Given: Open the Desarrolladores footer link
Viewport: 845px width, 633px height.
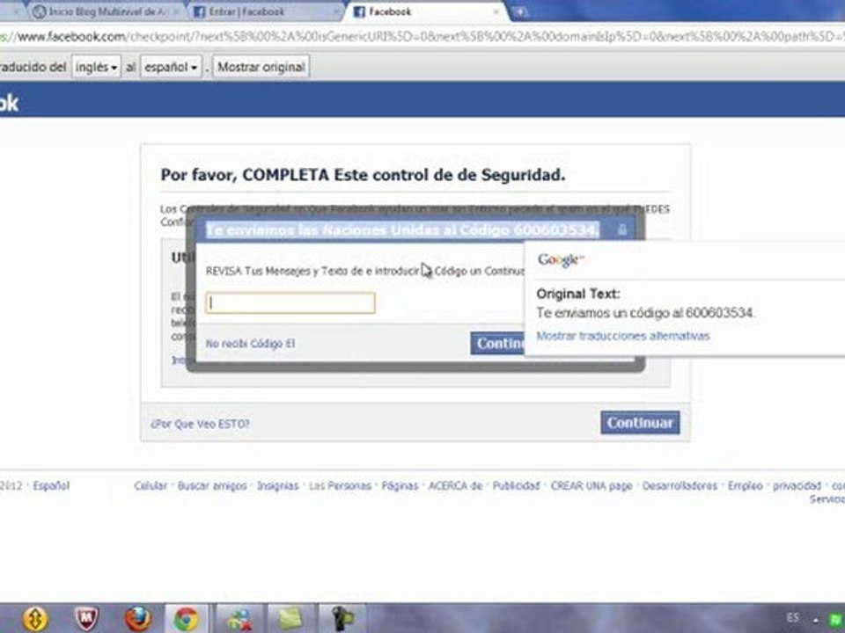Looking at the screenshot, I should coord(680,485).
